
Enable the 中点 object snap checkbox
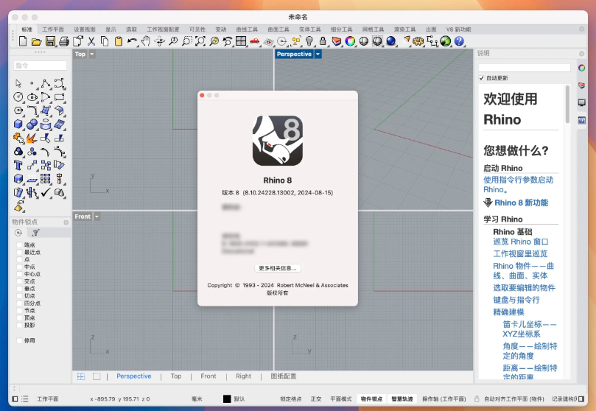[19, 267]
